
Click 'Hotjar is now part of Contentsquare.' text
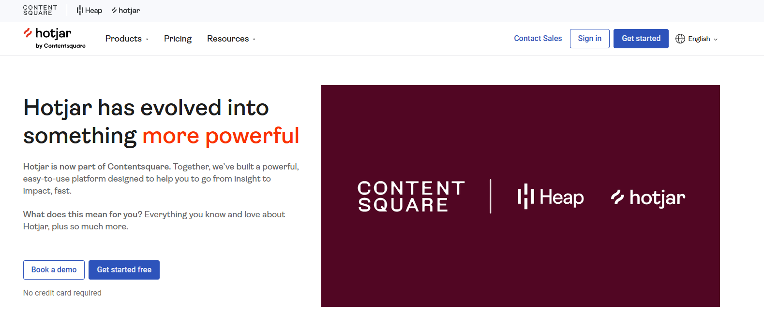tap(97, 167)
